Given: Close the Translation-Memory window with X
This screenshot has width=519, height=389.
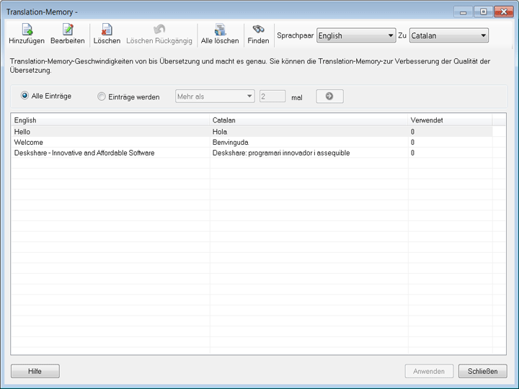Looking at the screenshot, I should pyautogui.click(x=504, y=12).
